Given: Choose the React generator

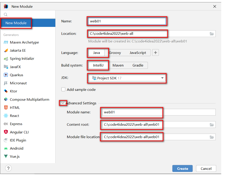Looking at the screenshot, I should pyautogui.click(x=11, y=116).
